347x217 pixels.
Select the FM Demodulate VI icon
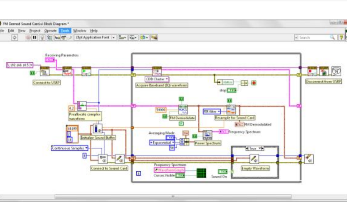183,109
